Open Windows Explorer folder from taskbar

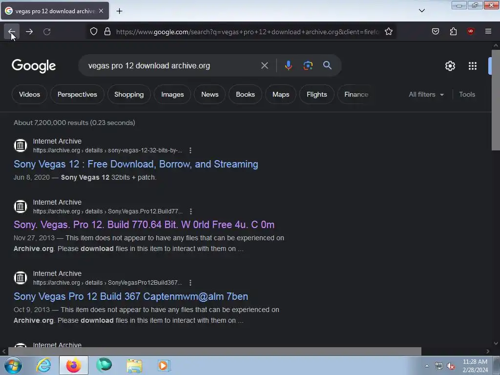click(134, 365)
